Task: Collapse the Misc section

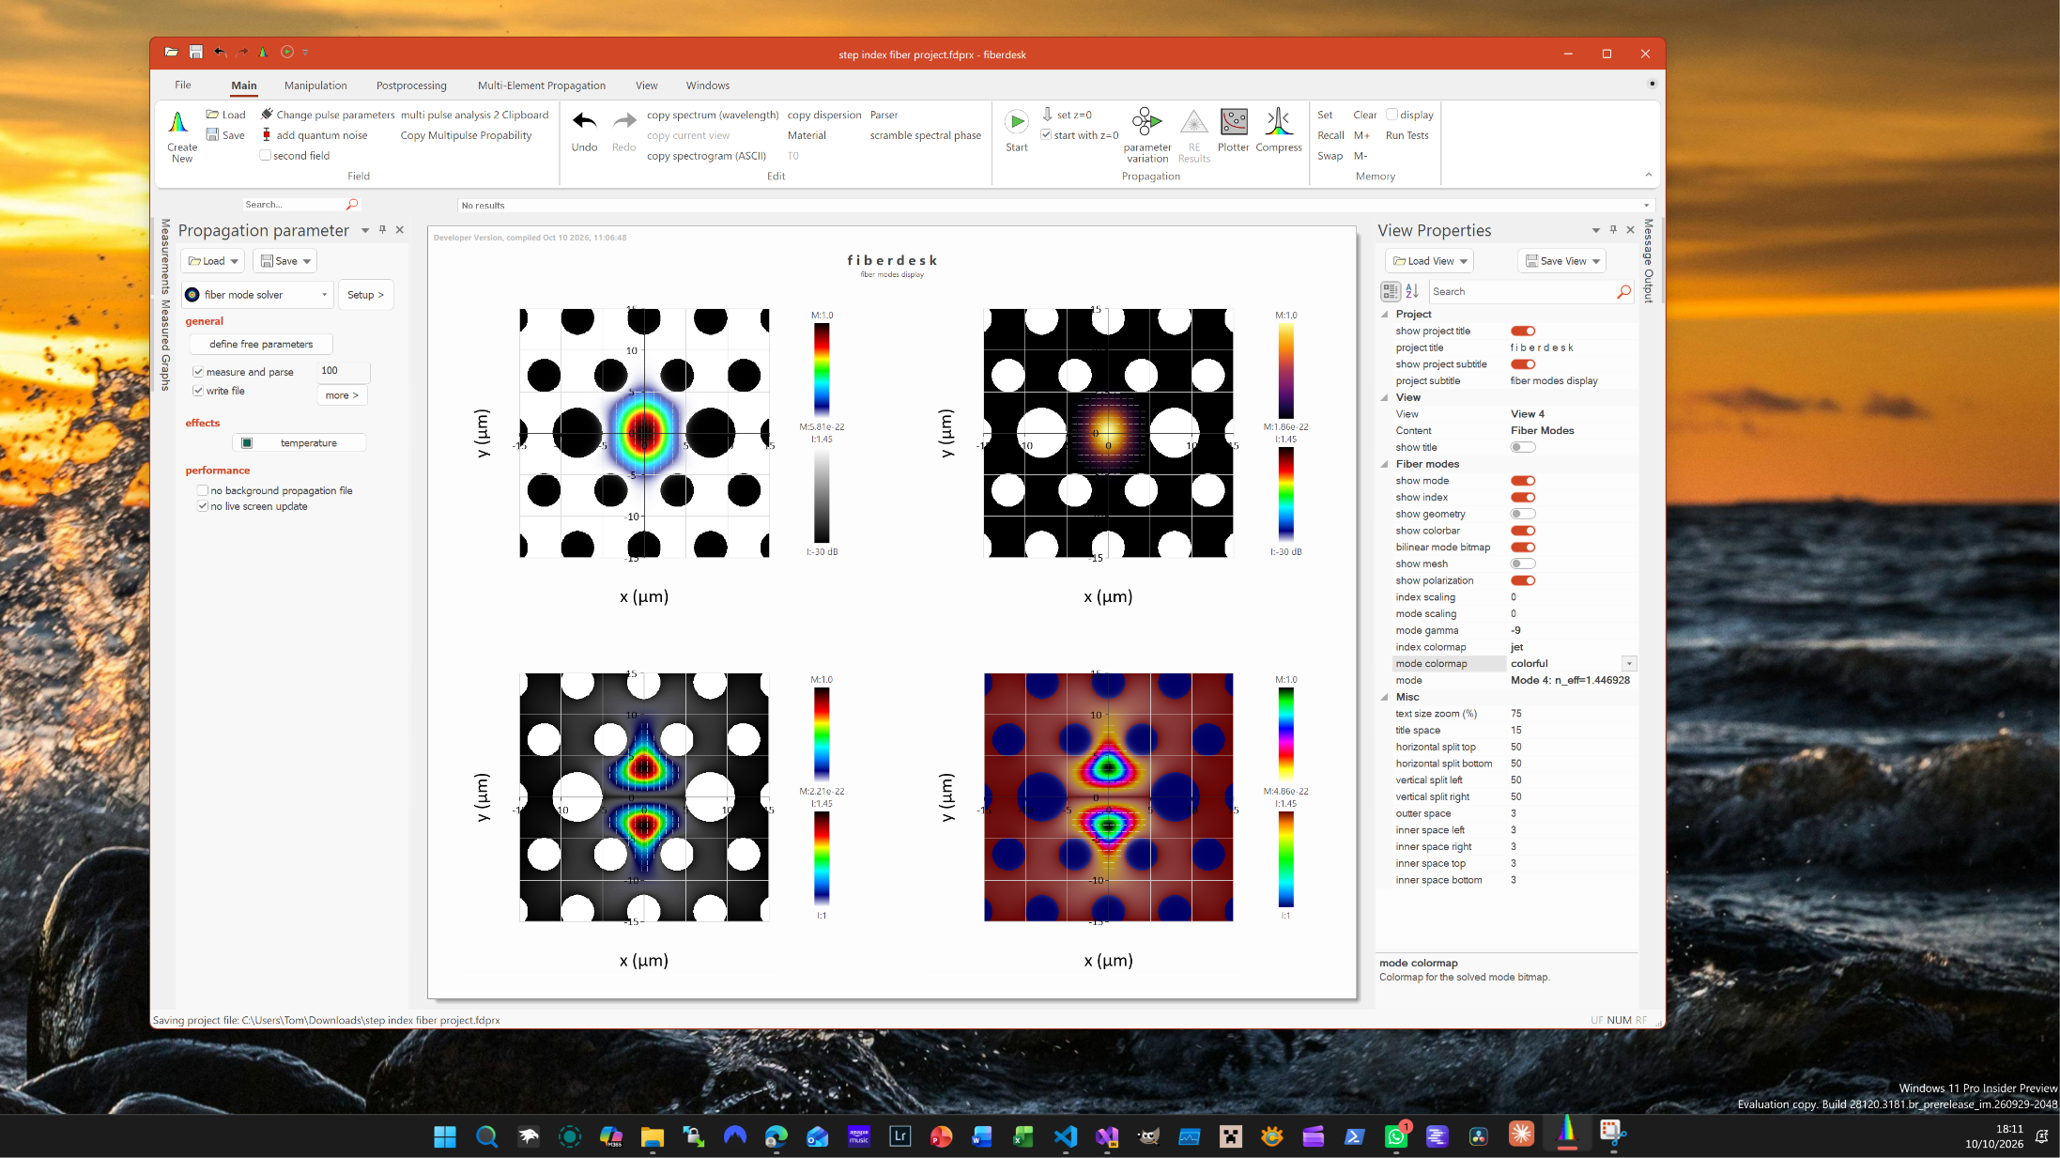Action: (1385, 697)
